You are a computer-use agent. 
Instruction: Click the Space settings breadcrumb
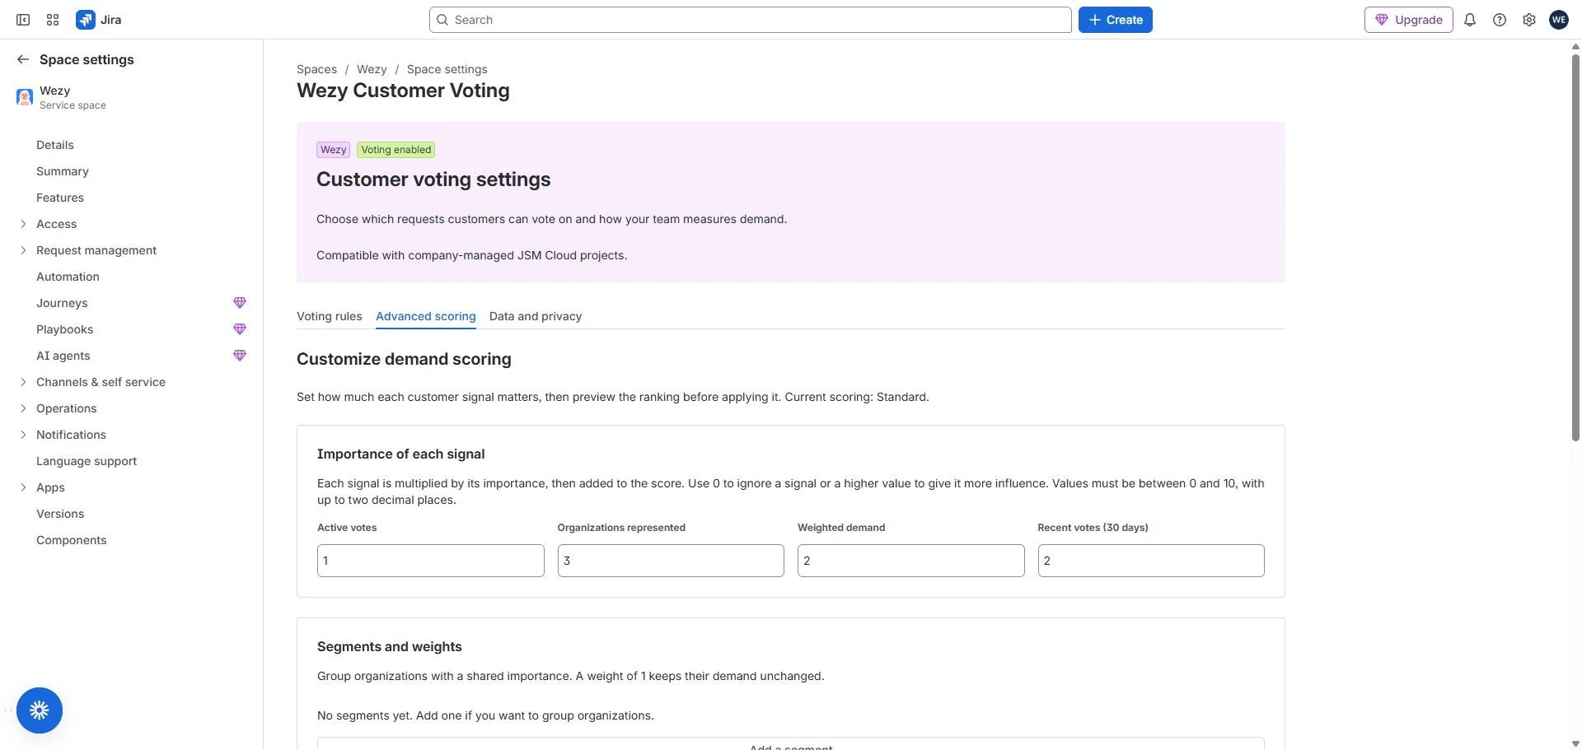pyautogui.click(x=447, y=69)
